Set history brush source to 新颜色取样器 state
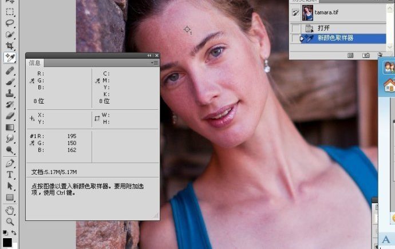Image resolution: width=395 pixels, height=249 pixels. [295, 38]
